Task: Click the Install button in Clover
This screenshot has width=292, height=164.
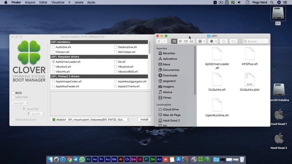Action: click(144, 119)
